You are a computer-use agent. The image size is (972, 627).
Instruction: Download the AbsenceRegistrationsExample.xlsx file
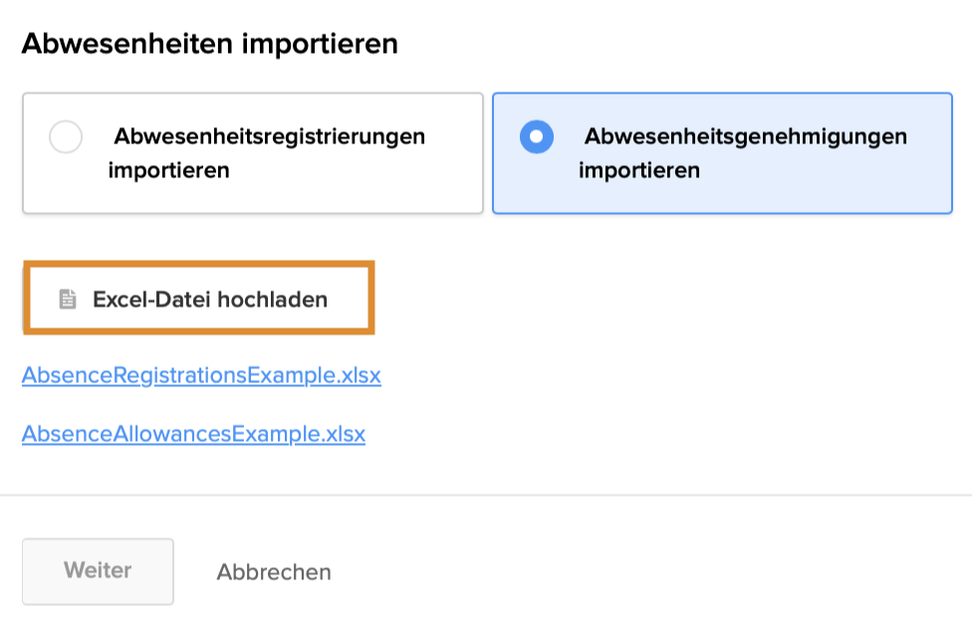point(201,376)
